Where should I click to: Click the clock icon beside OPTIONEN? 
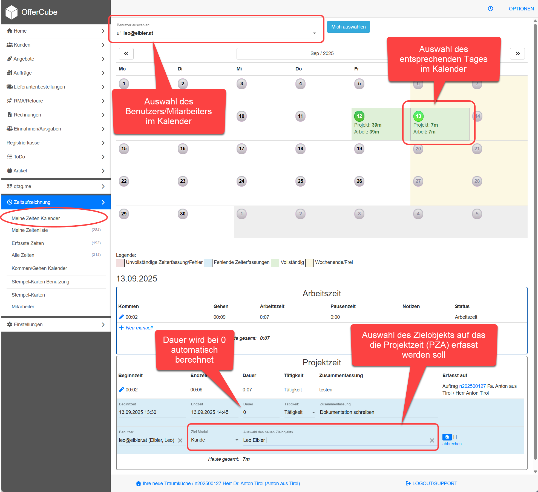point(490,8)
